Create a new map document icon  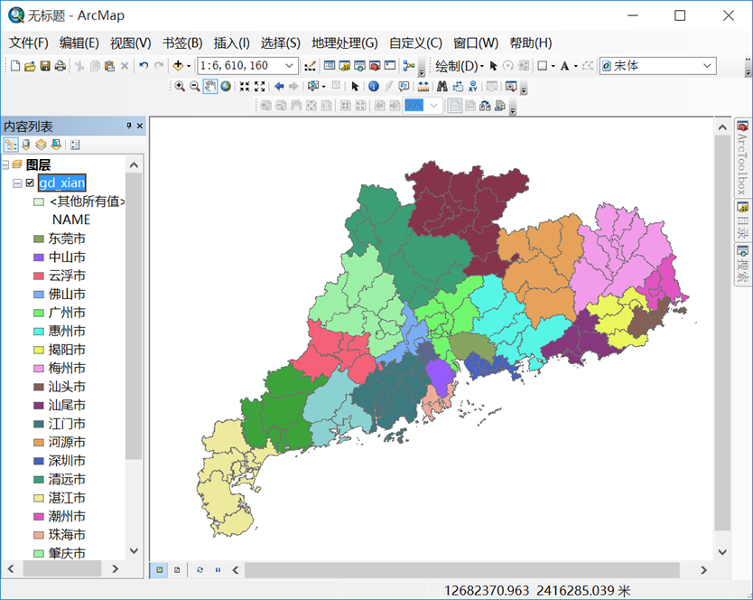(14, 66)
